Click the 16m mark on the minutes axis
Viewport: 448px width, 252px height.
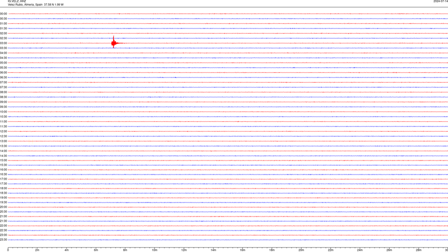243,250
